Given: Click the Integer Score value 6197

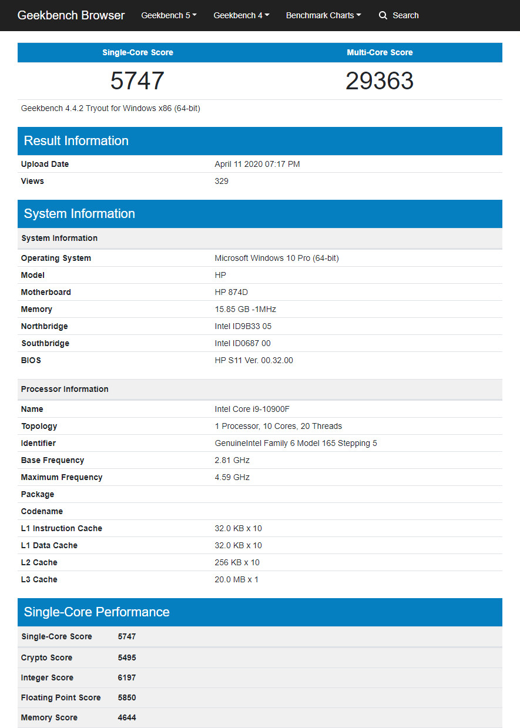Looking at the screenshot, I should pos(127,677).
